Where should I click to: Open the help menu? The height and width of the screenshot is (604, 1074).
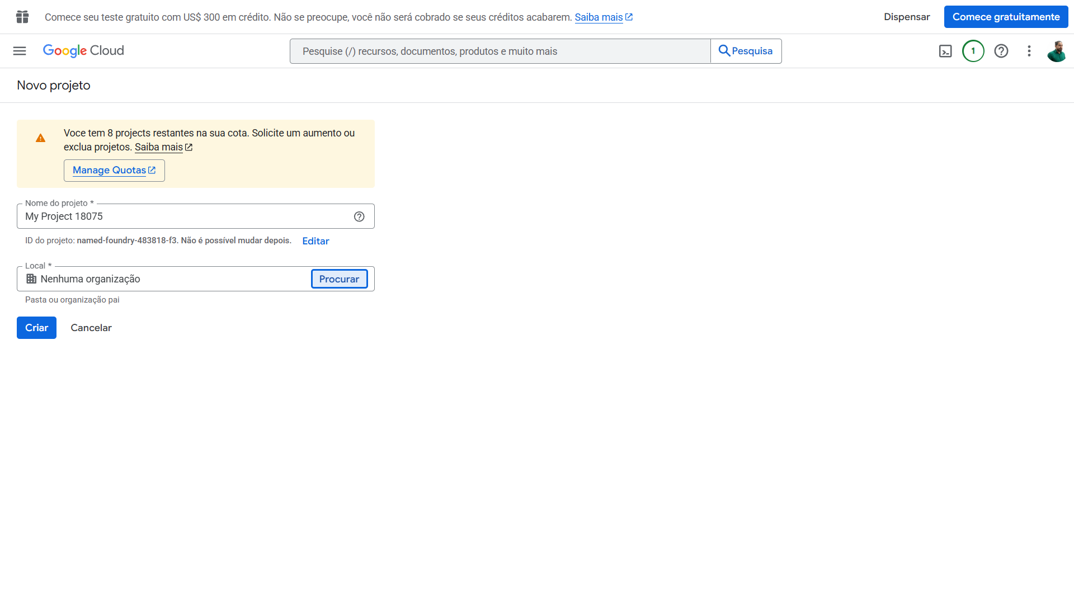point(1001,51)
